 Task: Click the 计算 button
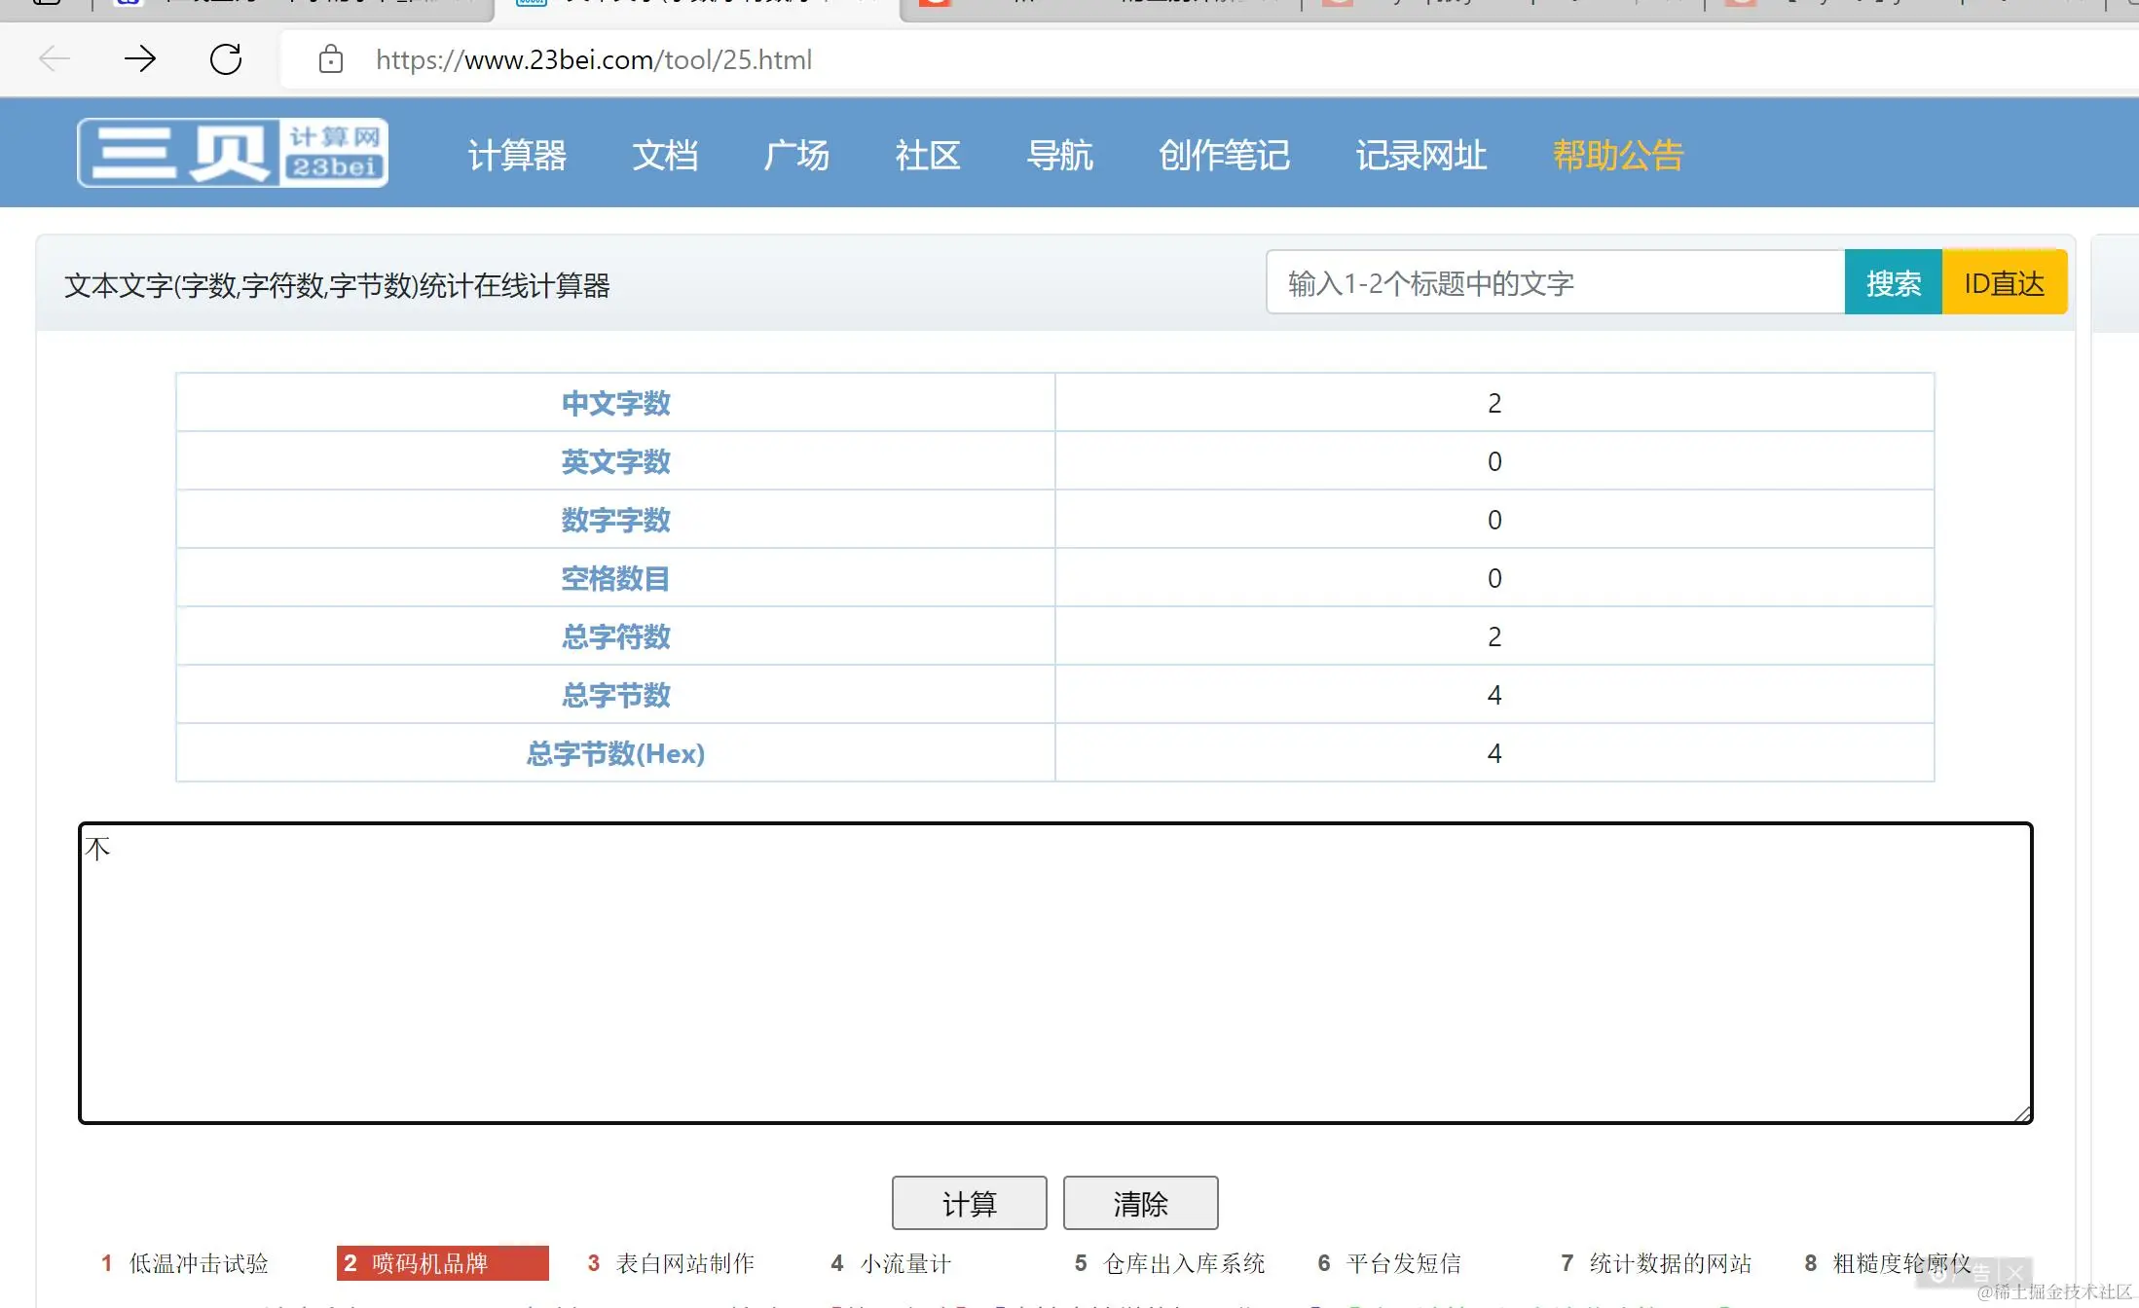(969, 1204)
